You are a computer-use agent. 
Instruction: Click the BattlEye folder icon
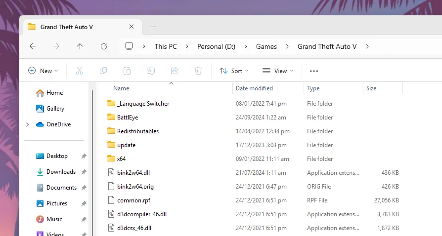[111, 117]
